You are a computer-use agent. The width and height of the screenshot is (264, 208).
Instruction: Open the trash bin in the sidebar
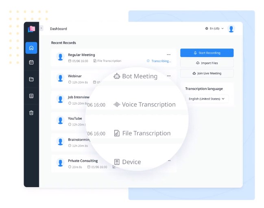tap(31, 113)
